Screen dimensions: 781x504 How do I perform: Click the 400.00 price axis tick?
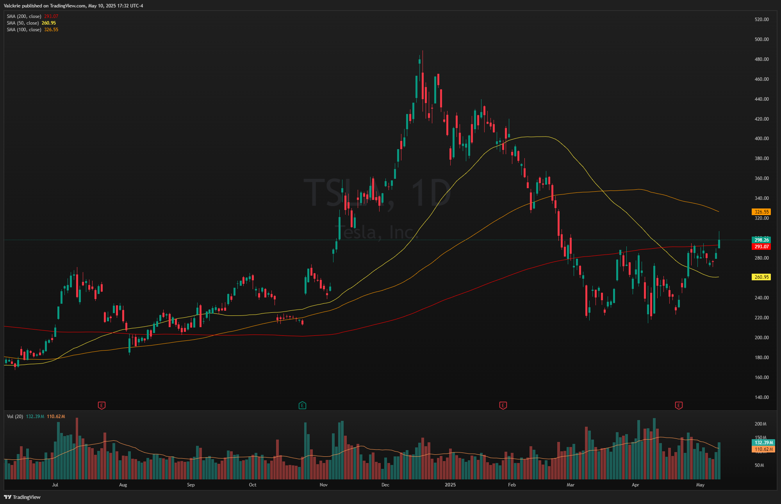pyautogui.click(x=761, y=139)
